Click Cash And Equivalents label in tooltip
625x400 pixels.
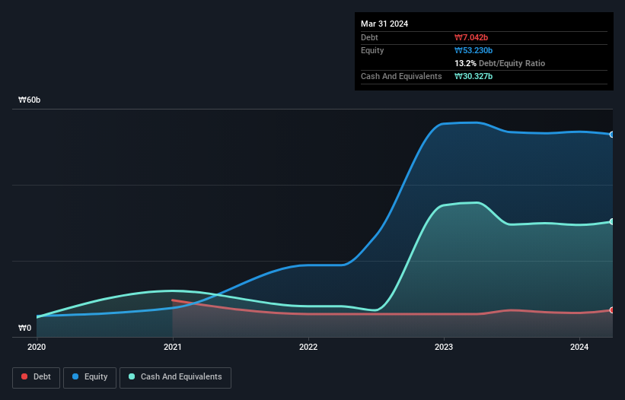click(x=401, y=76)
